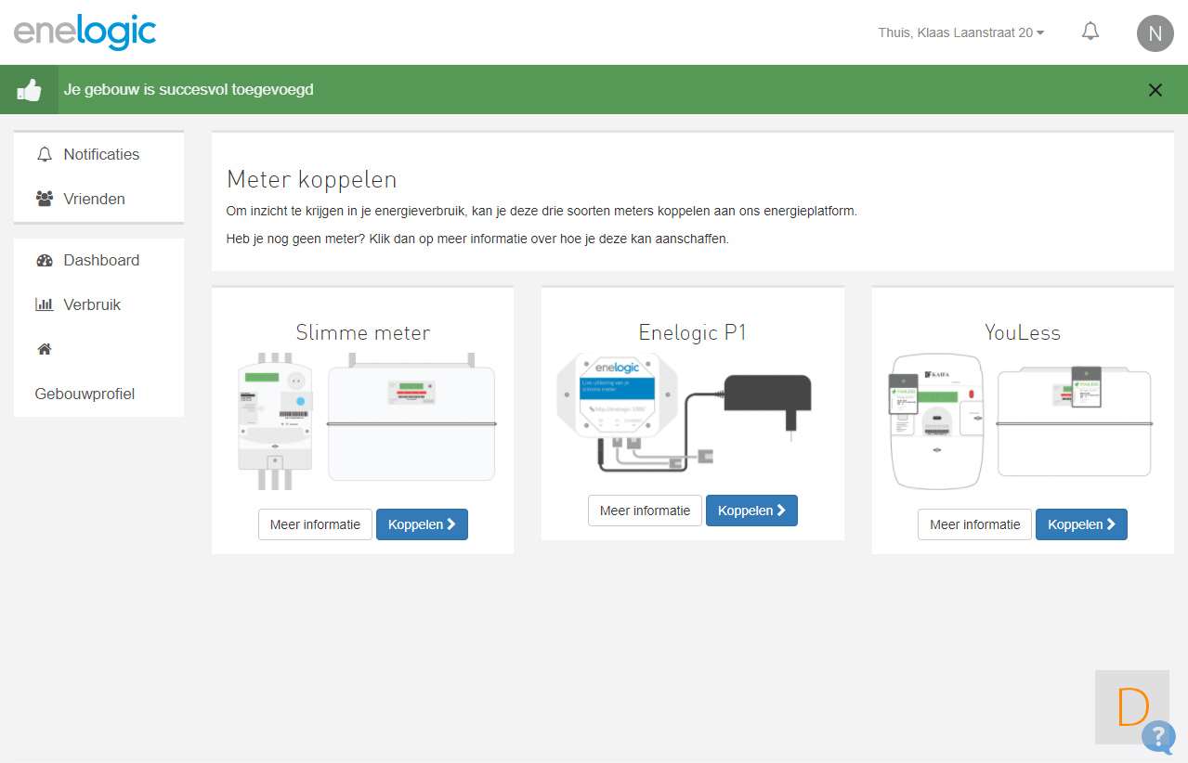The image size is (1188, 763).
Task: Click Koppelen for Slimme meter
Action: pyautogui.click(x=422, y=524)
